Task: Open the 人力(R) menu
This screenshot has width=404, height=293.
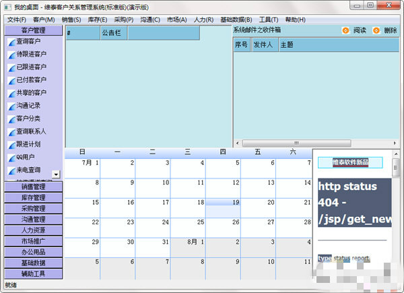Action: click(203, 20)
